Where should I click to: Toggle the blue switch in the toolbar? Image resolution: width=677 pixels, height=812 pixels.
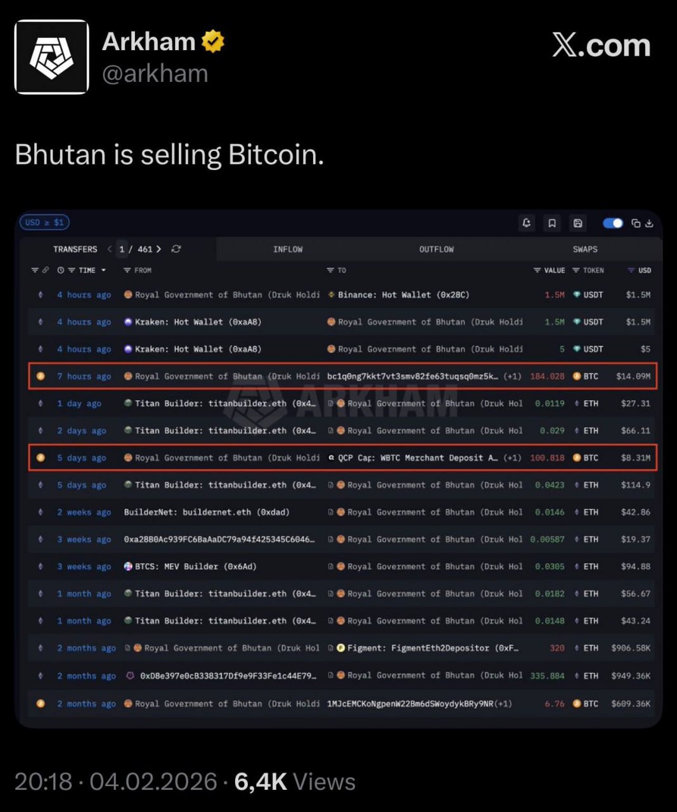coord(613,223)
